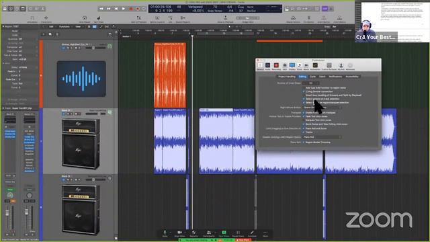Click the Insert Section toolbar icon
Screen dimensions: 430x242
point(324,19)
